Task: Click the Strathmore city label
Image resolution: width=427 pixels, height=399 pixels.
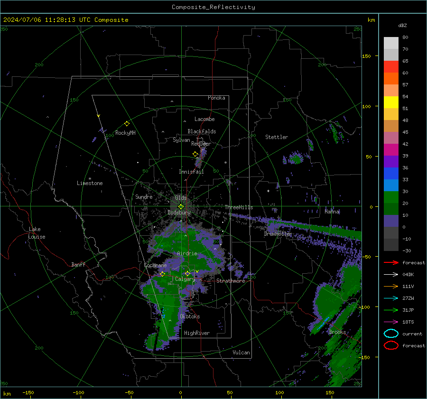Action: 231,281
